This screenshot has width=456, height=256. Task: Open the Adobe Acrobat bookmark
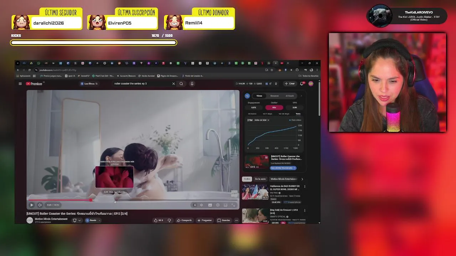tap(146, 76)
